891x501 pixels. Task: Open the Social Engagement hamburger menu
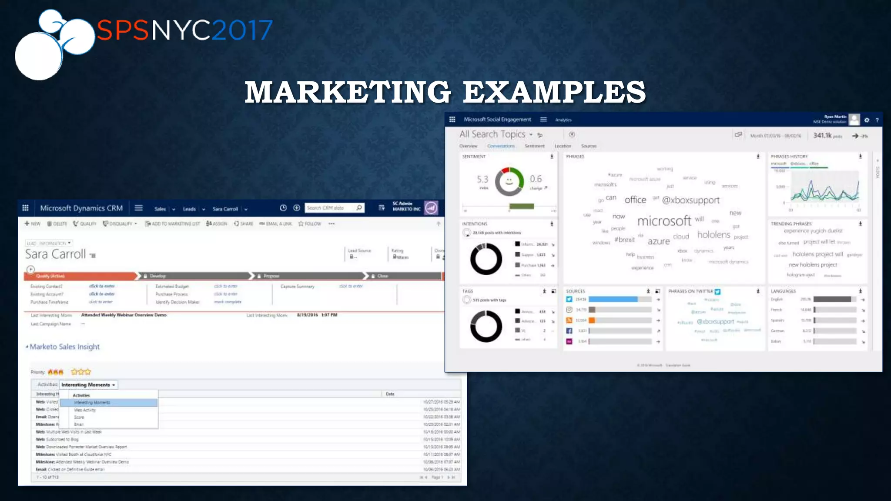(543, 119)
